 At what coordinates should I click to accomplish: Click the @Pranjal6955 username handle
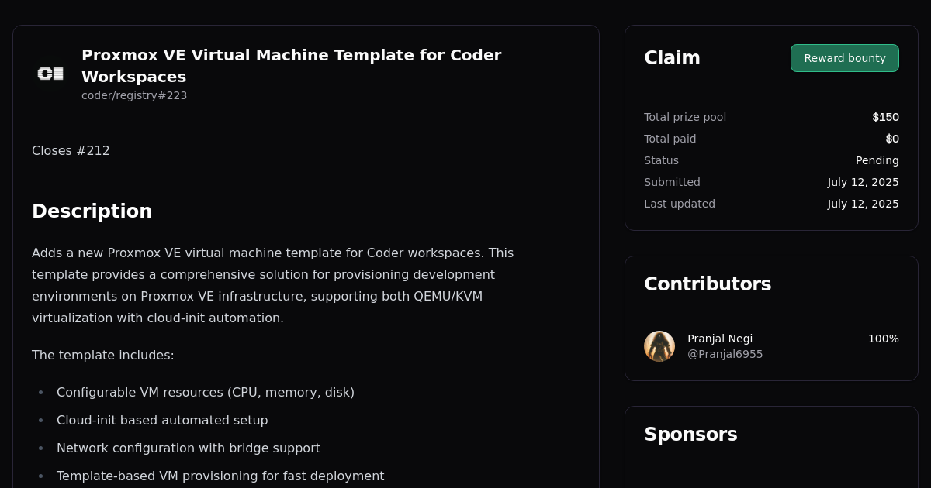pos(725,354)
